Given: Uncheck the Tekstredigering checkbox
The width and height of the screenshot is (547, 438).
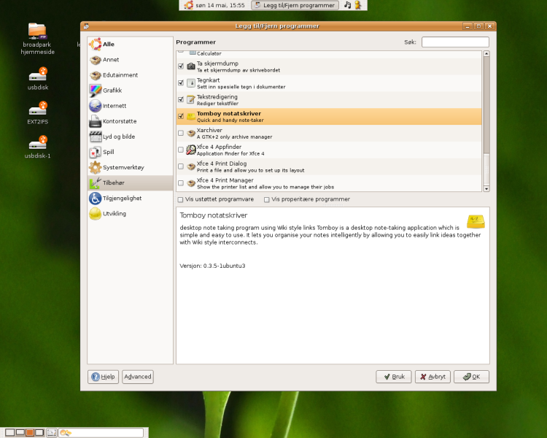Looking at the screenshot, I should click(181, 99).
